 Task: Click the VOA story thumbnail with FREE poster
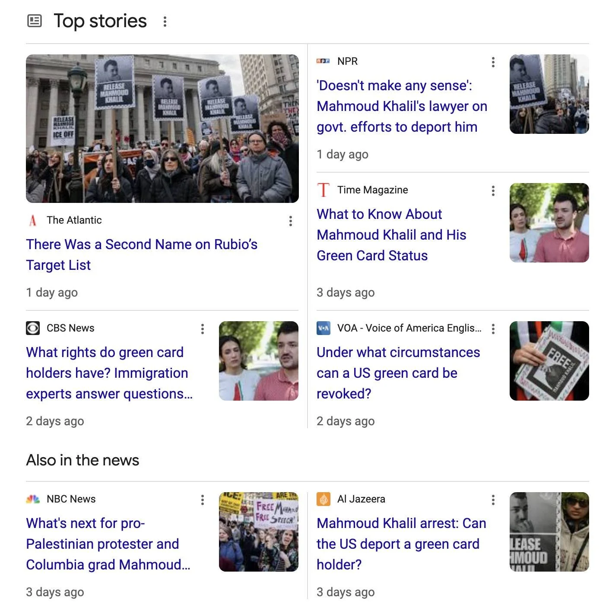point(549,361)
